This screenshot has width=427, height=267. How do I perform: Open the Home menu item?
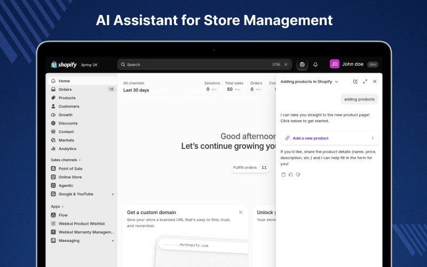83,81
